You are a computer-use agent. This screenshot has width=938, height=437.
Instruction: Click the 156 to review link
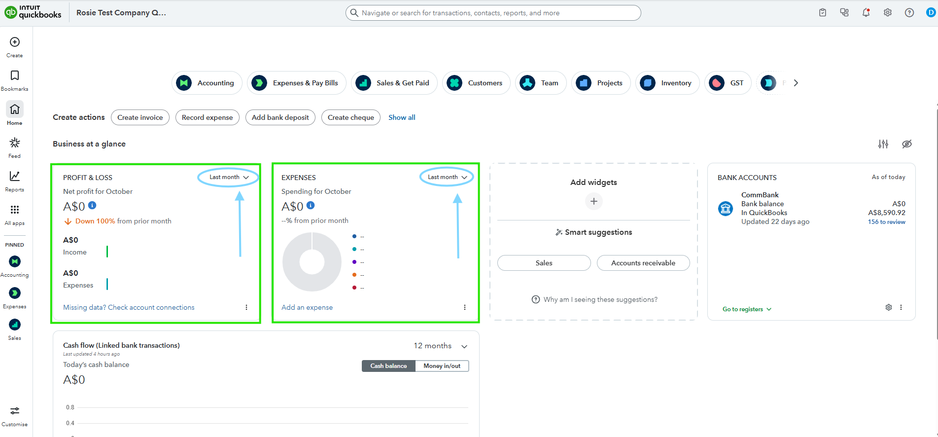(x=886, y=222)
